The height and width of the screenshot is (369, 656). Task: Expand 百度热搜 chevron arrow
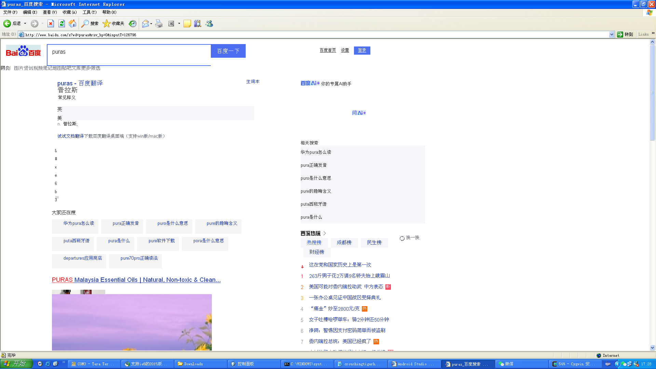coord(325,233)
